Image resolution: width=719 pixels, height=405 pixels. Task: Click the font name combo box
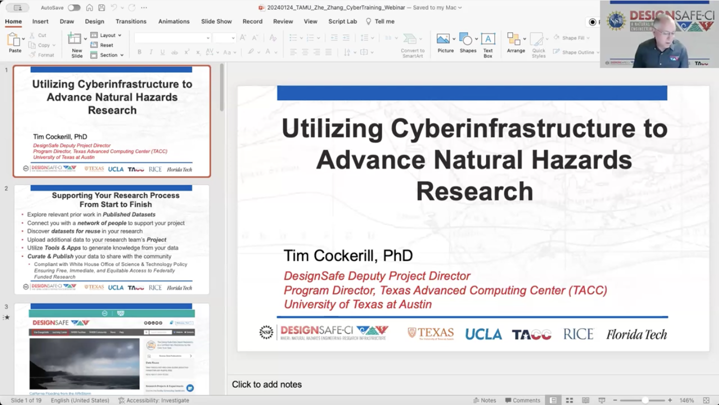click(x=172, y=38)
